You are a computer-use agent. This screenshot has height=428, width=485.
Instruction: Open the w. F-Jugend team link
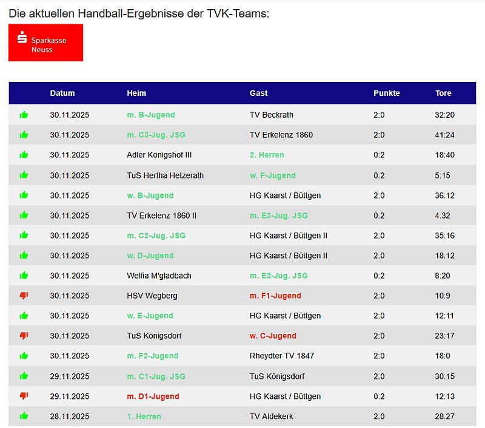pyautogui.click(x=272, y=175)
